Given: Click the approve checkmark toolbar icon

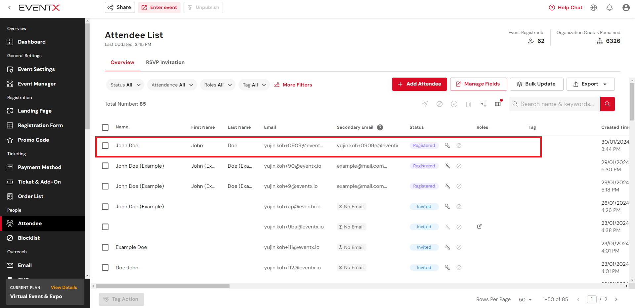Looking at the screenshot, I should 454,104.
